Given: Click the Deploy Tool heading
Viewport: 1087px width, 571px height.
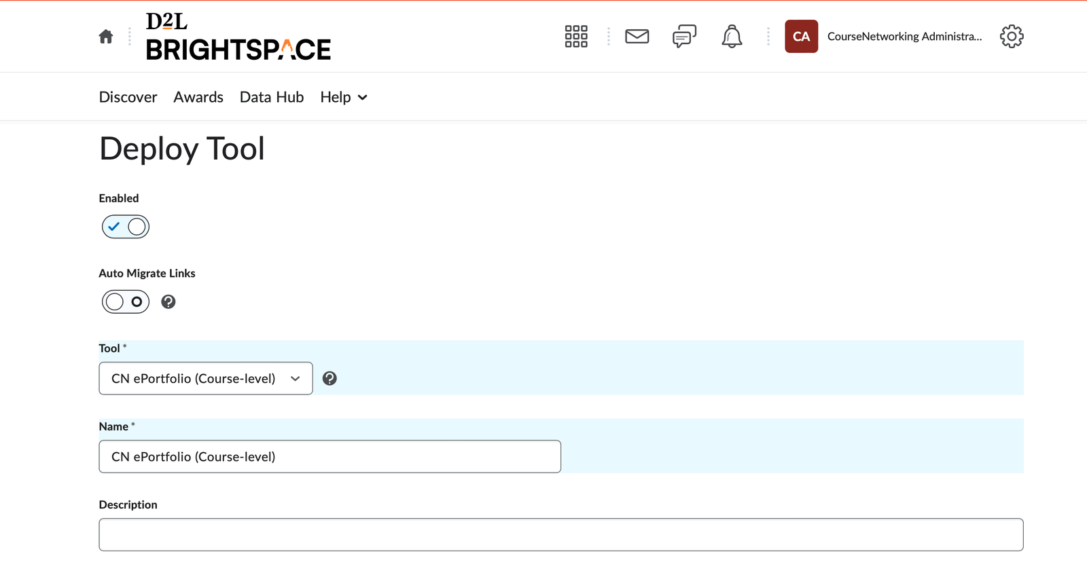Looking at the screenshot, I should (182, 149).
